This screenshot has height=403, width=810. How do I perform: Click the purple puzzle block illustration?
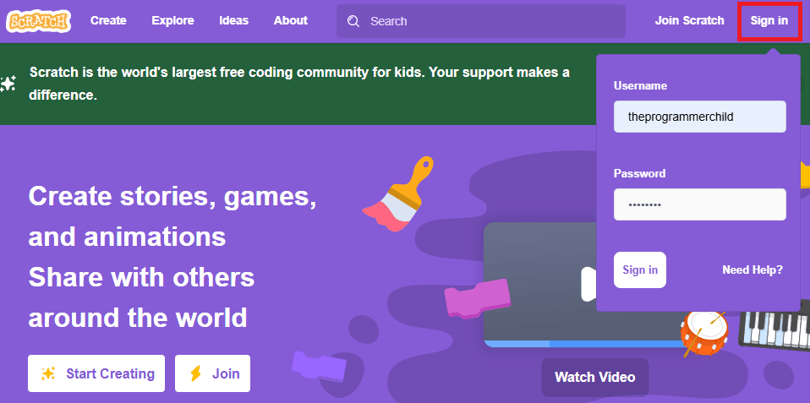(318, 366)
